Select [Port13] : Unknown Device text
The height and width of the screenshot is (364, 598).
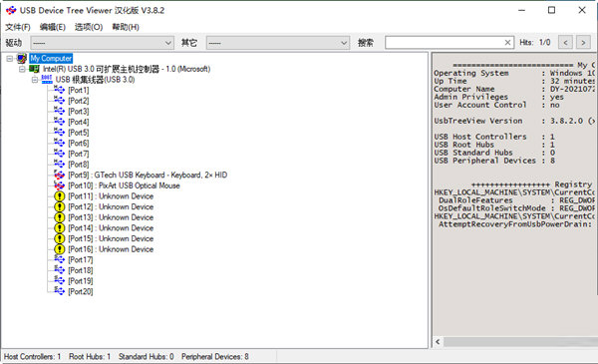click(111, 217)
